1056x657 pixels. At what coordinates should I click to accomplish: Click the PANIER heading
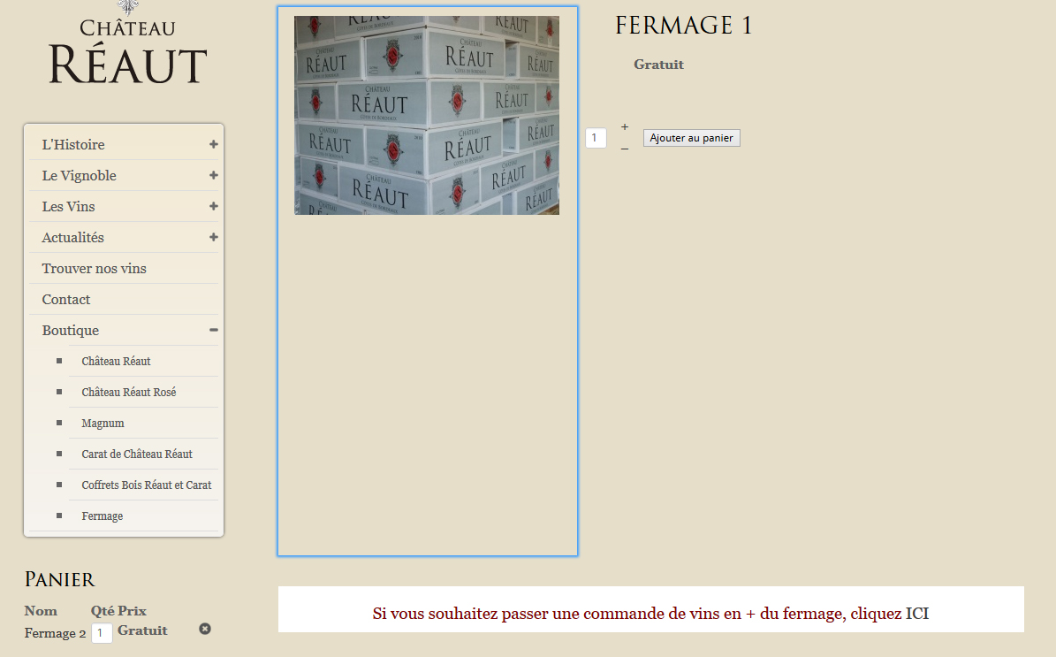(x=60, y=579)
